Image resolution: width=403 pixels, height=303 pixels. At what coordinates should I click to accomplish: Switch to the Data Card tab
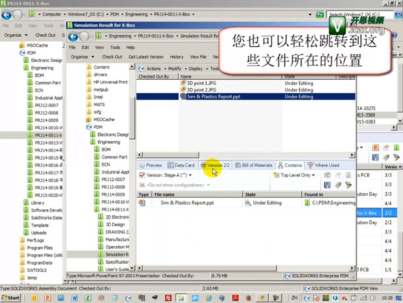click(x=181, y=165)
